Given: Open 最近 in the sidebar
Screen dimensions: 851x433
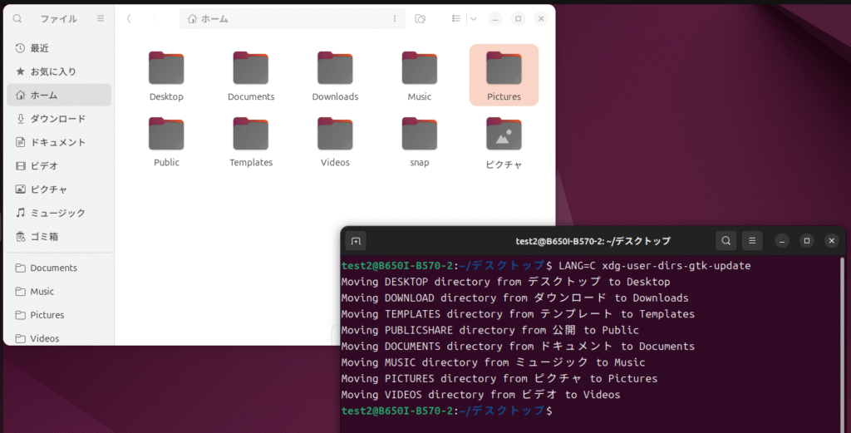Looking at the screenshot, I should tap(59, 48).
